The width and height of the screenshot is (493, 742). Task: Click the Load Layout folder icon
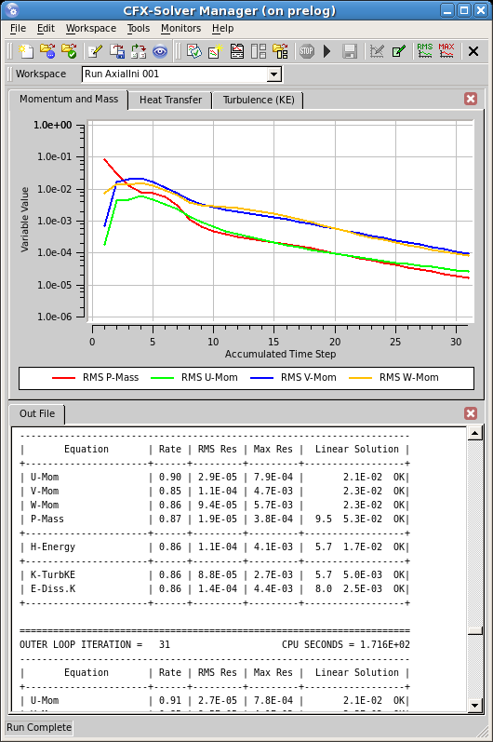[280, 50]
